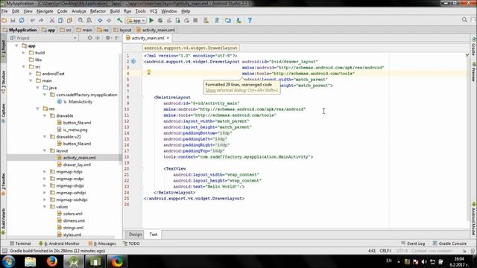Open Terminal tool window button
The height and width of the screenshot is (268, 477).
point(20,243)
